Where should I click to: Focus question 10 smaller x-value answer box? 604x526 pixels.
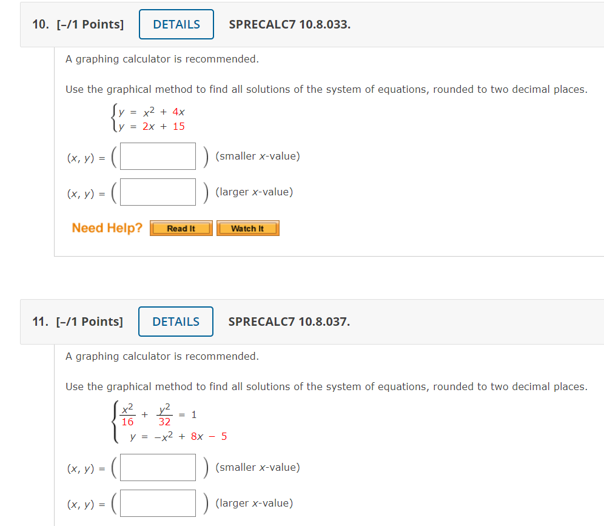158,157
